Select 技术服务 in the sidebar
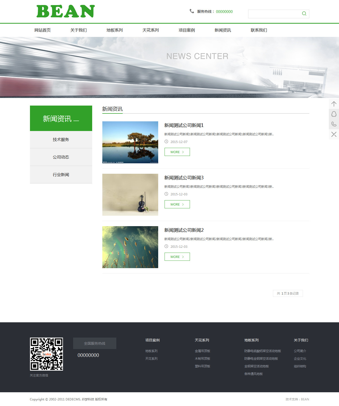339x406 pixels. (x=61, y=140)
